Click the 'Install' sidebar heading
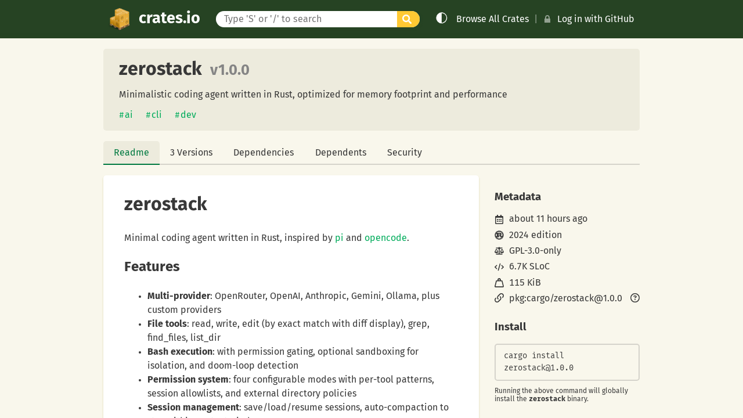This screenshot has height=418, width=743. 510,327
